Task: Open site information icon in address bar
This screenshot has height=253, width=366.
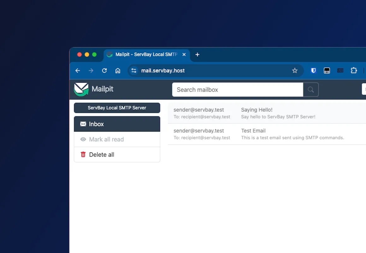Action: [x=134, y=71]
